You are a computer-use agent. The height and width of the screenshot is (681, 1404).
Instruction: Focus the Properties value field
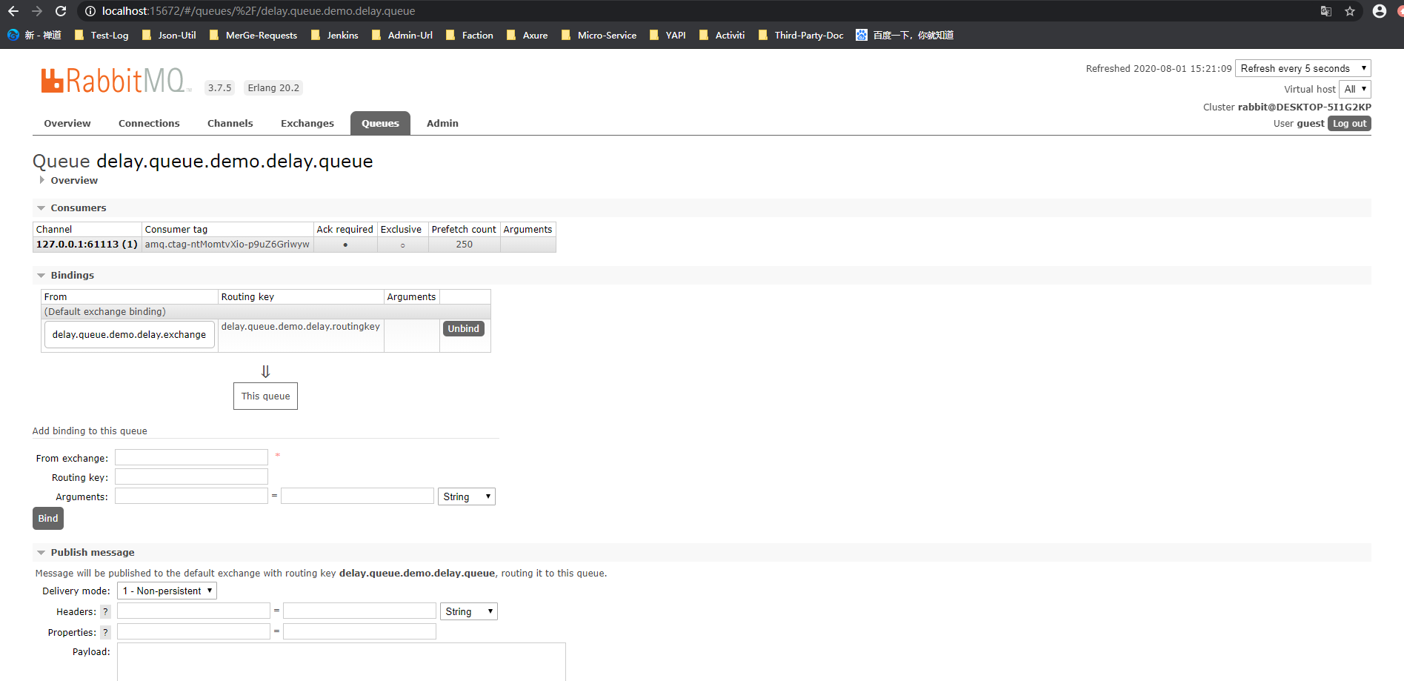(x=359, y=631)
